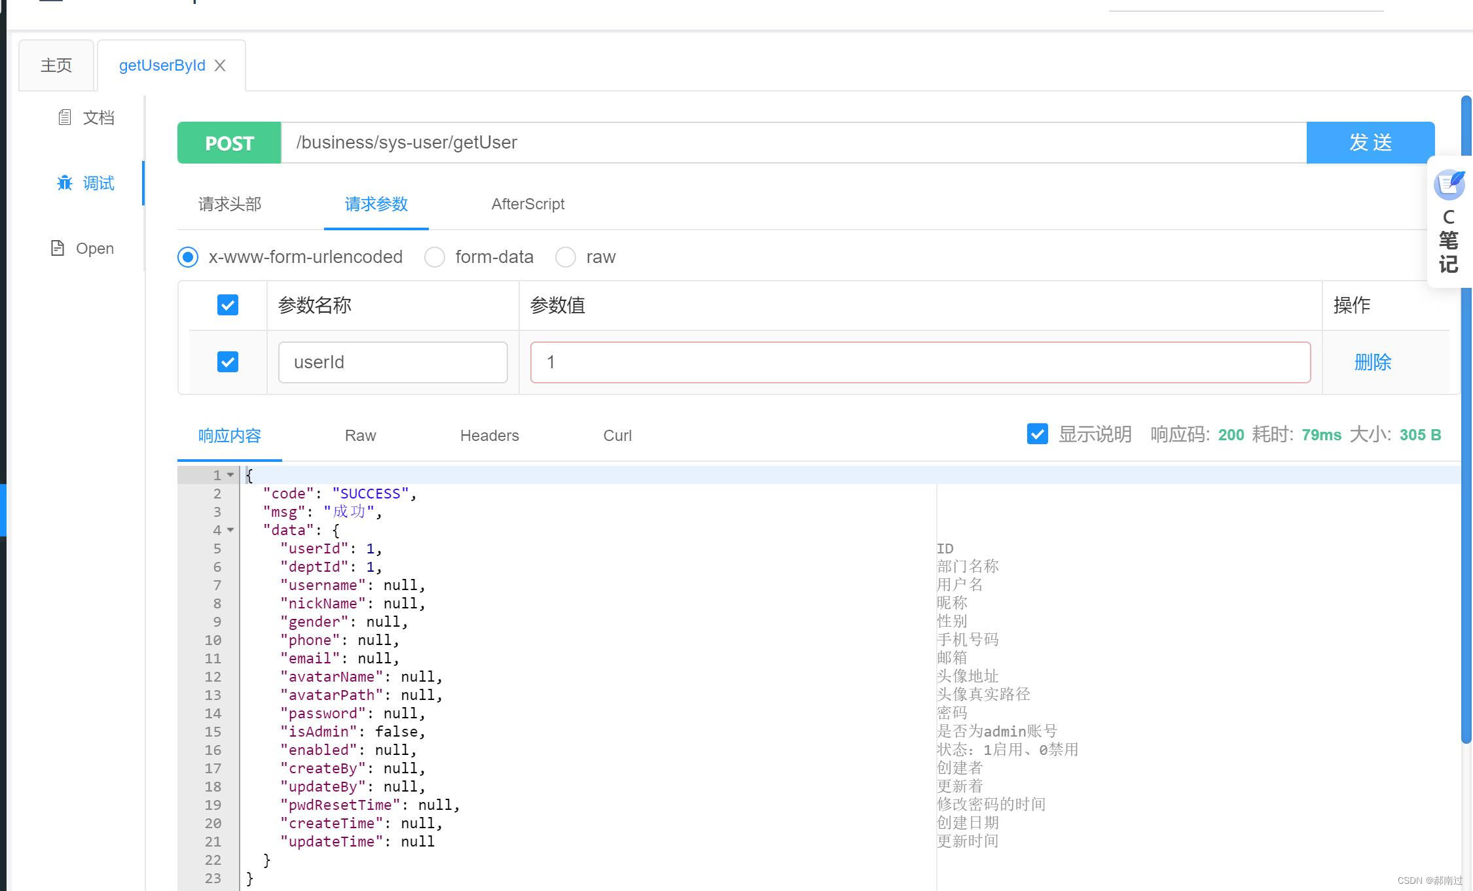Click the "code": "SUCCESS" line
The width and height of the screenshot is (1473, 891).
tap(340, 494)
